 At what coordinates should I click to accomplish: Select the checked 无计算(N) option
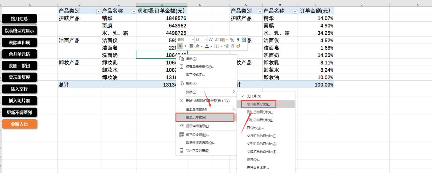click(266, 96)
